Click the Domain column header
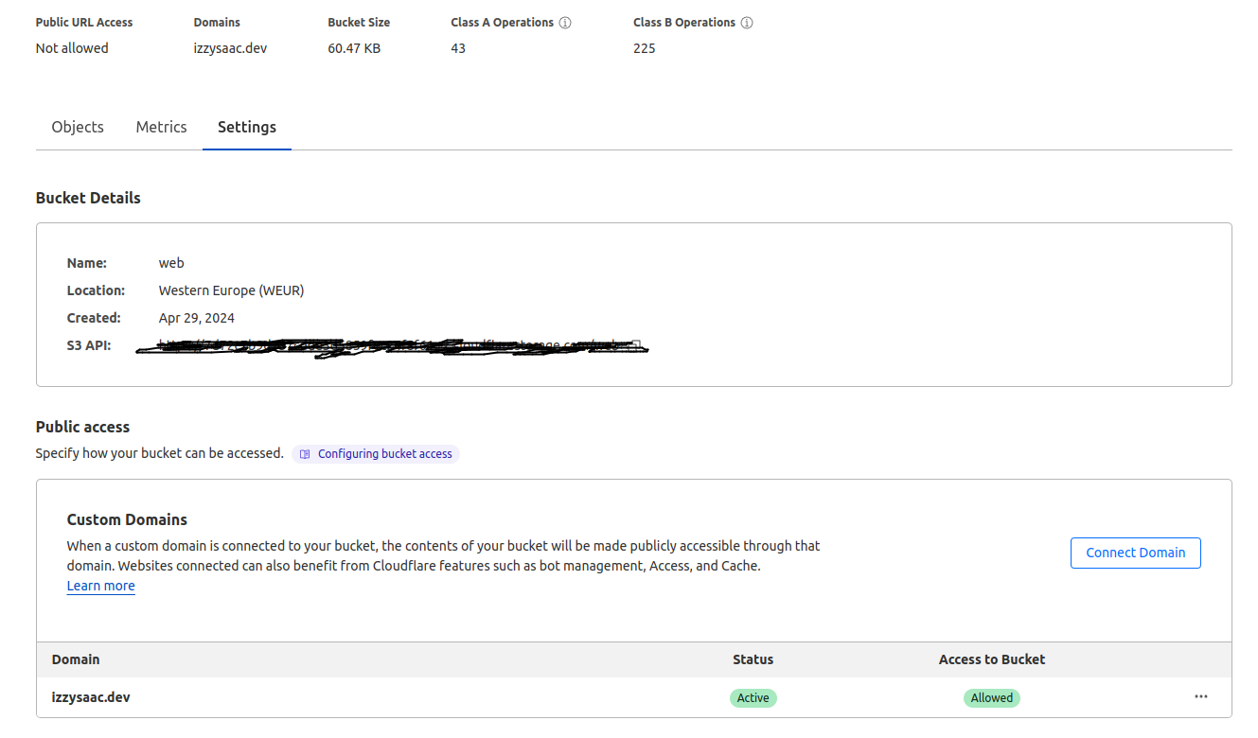The width and height of the screenshot is (1258, 738). [76, 659]
